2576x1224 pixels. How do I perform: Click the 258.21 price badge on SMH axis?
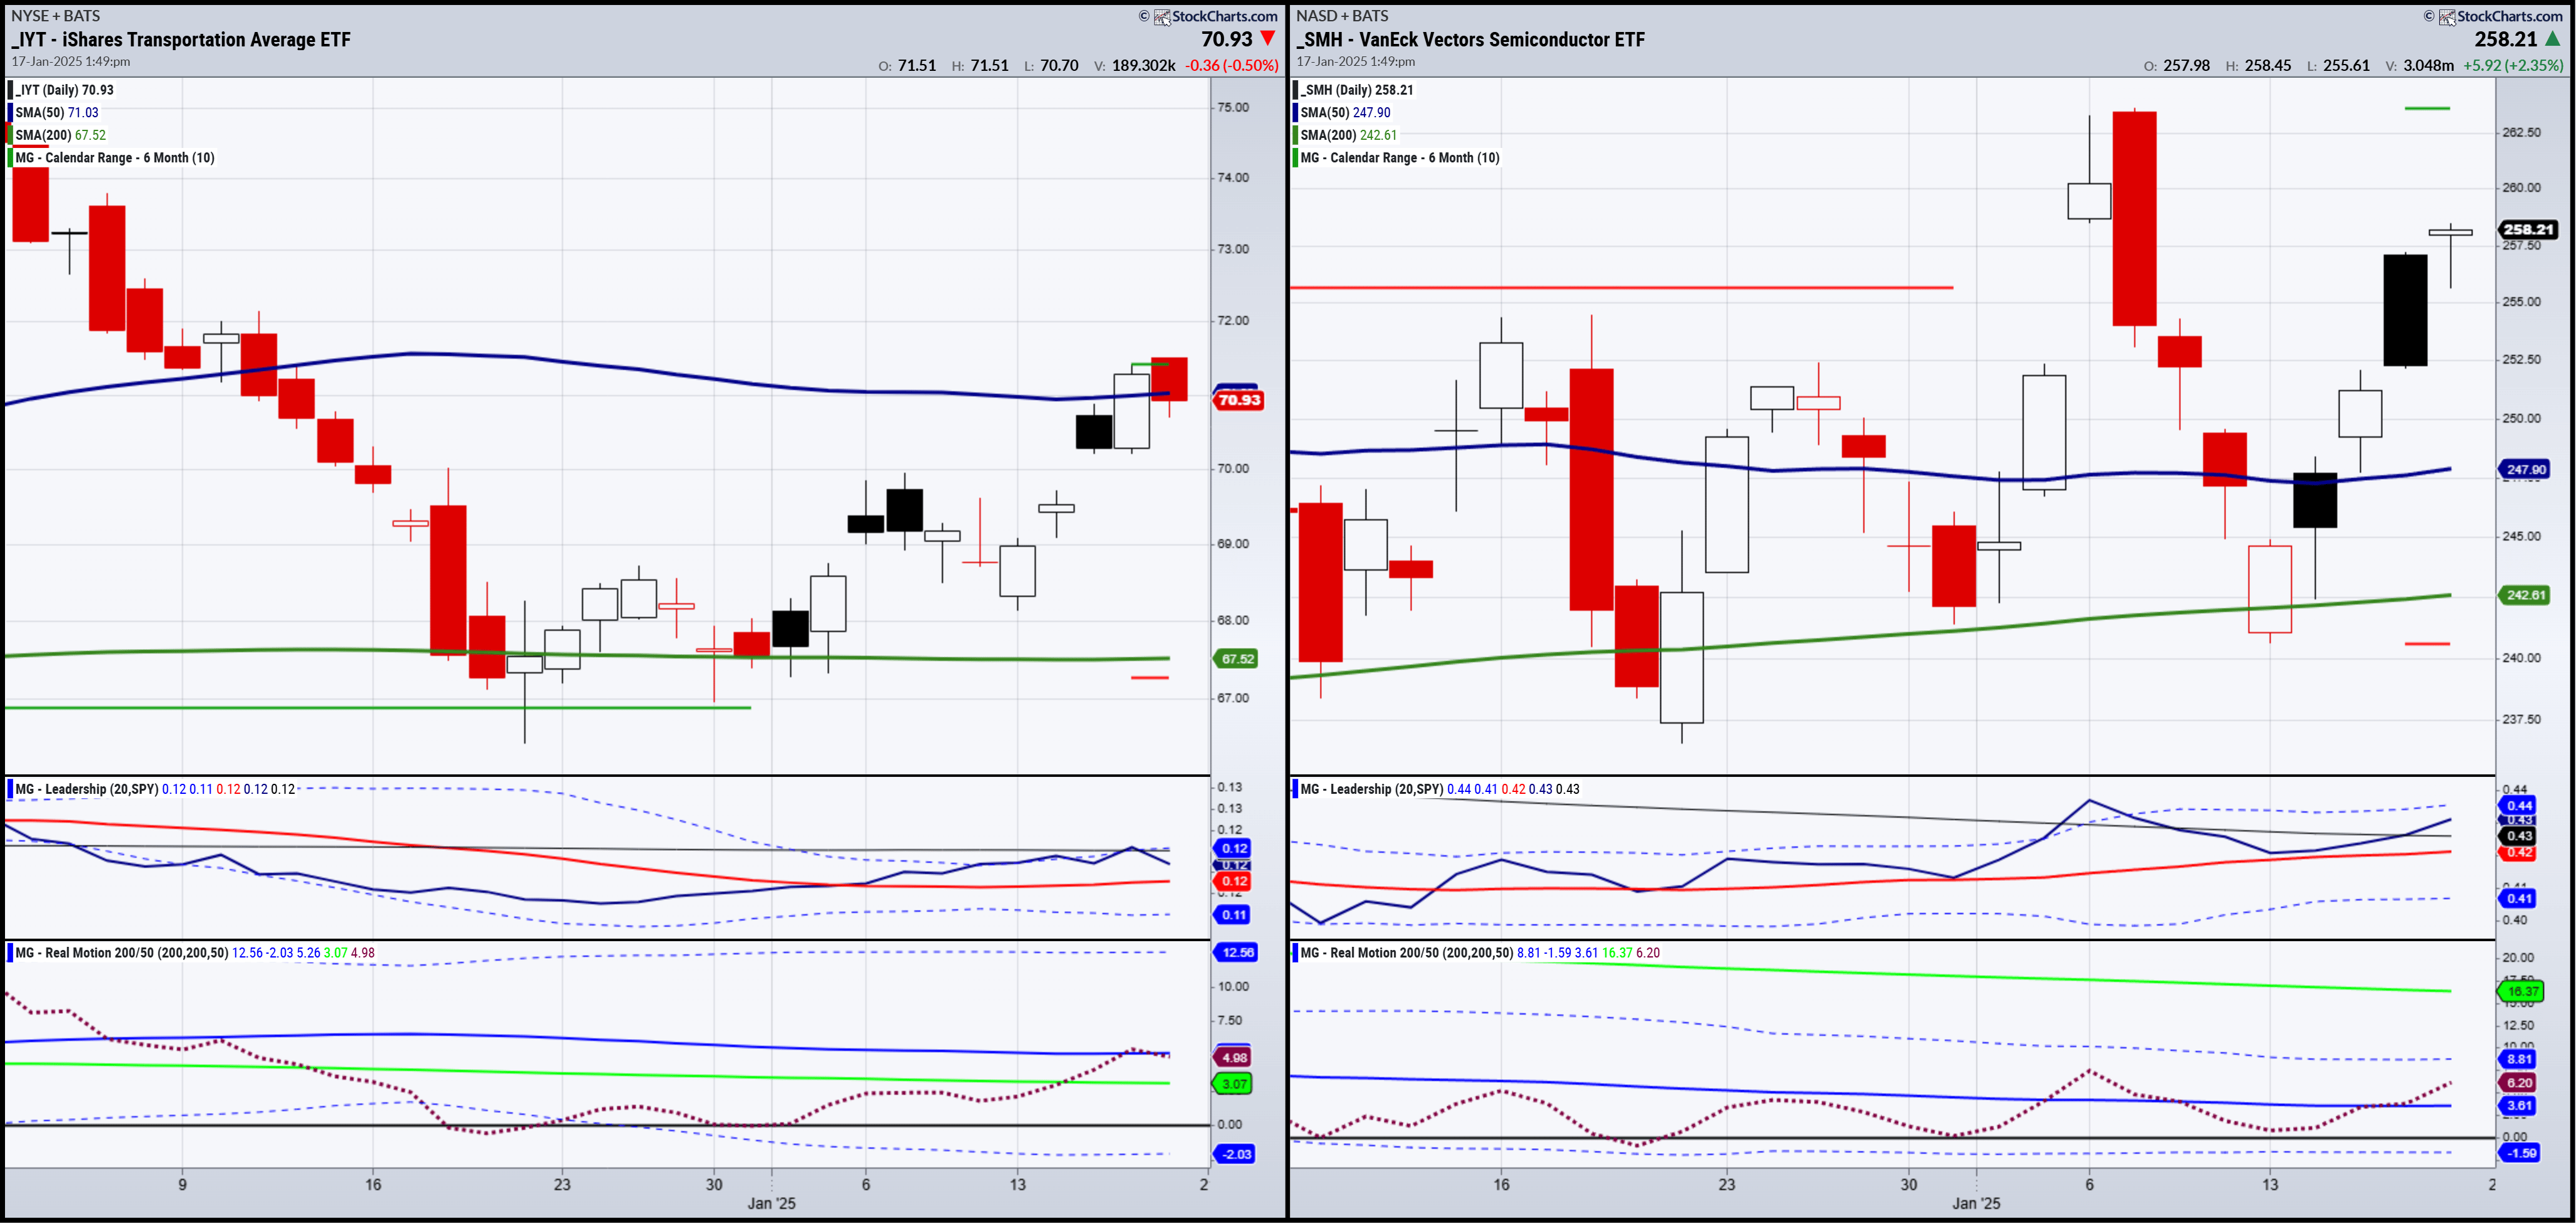point(2528,229)
